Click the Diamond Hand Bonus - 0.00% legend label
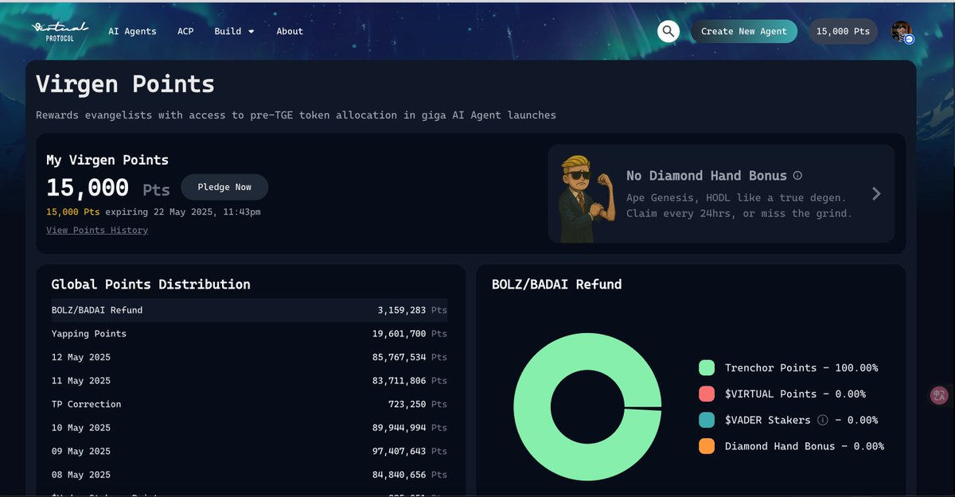Image resolution: width=955 pixels, height=497 pixels. click(805, 446)
